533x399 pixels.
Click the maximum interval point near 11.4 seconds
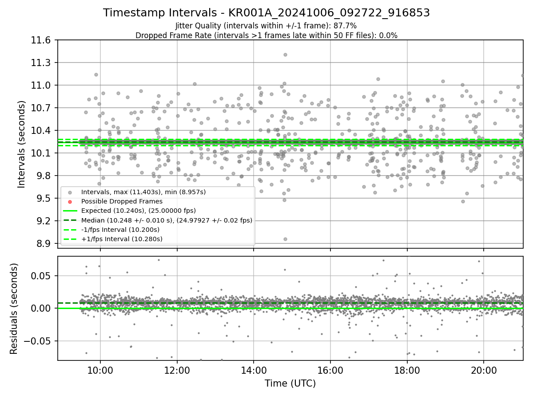click(x=285, y=55)
